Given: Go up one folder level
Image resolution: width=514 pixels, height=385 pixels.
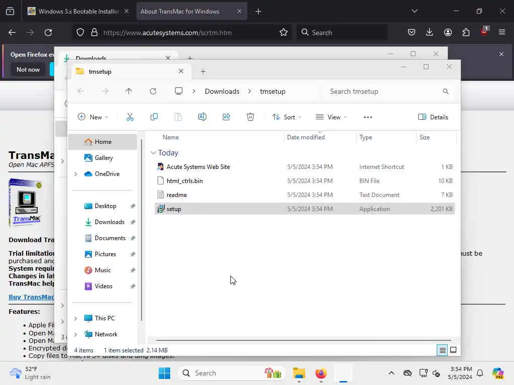Looking at the screenshot, I should click(128, 91).
